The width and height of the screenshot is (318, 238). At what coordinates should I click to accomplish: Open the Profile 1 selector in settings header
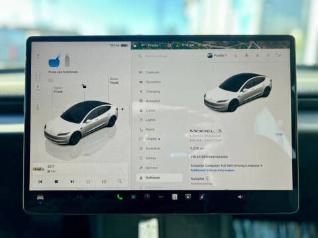pyautogui.click(x=217, y=56)
